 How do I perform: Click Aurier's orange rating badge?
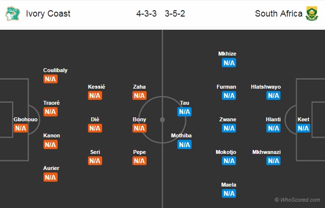coord(50,177)
